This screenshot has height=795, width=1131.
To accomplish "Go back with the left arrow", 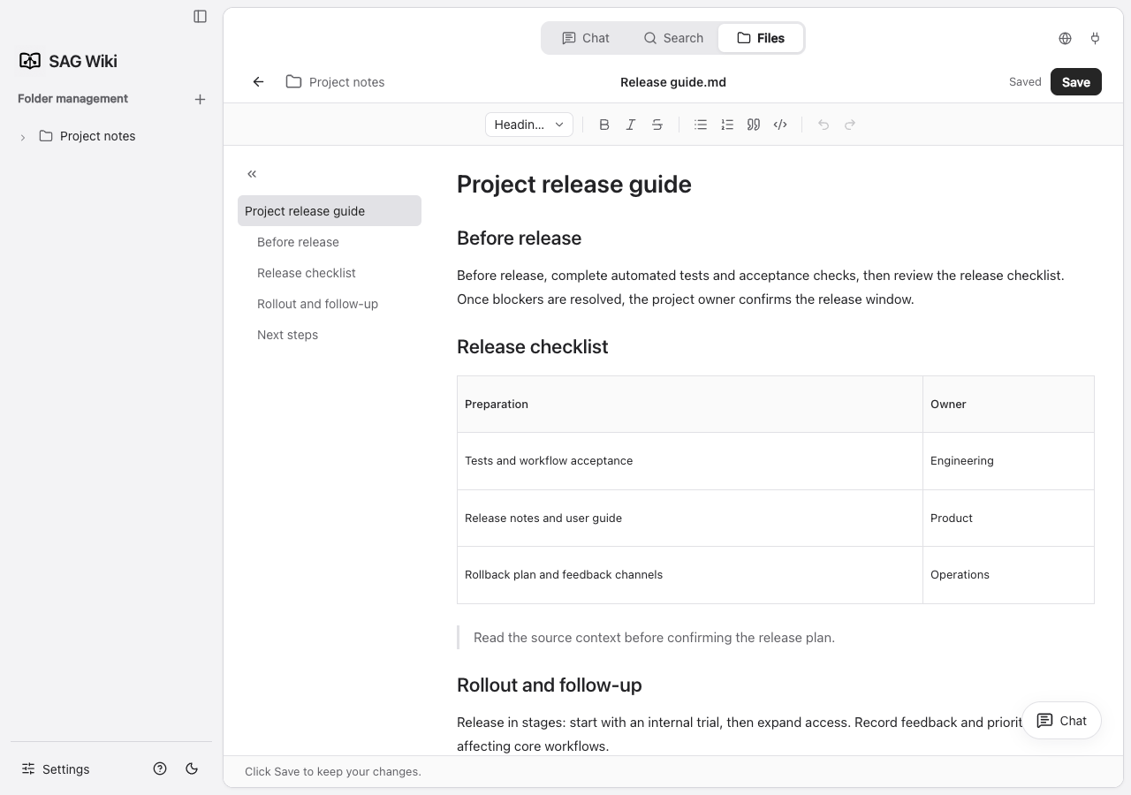I will click(258, 81).
